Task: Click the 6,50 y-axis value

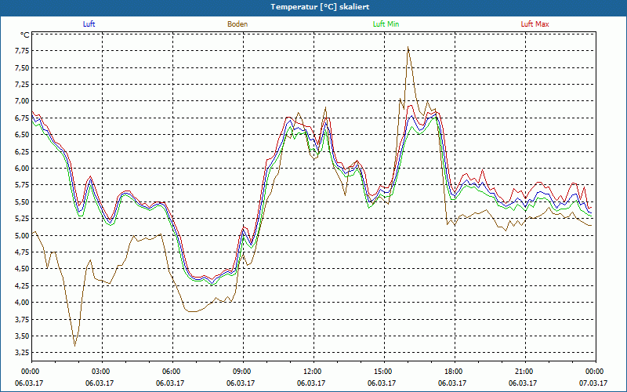Action: [x=22, y=135]
